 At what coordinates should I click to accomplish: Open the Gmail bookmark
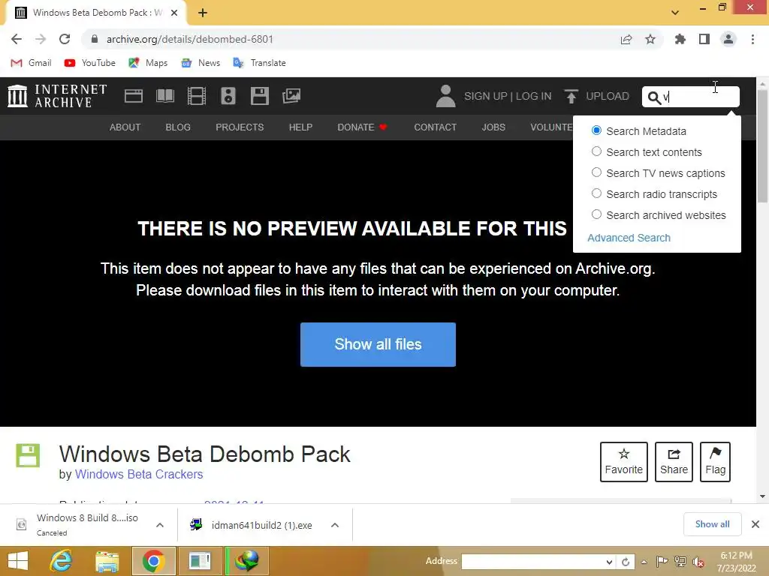(x=32, y=63)
